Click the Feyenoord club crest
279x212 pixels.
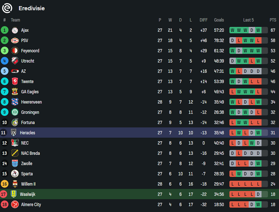(15, 51)
